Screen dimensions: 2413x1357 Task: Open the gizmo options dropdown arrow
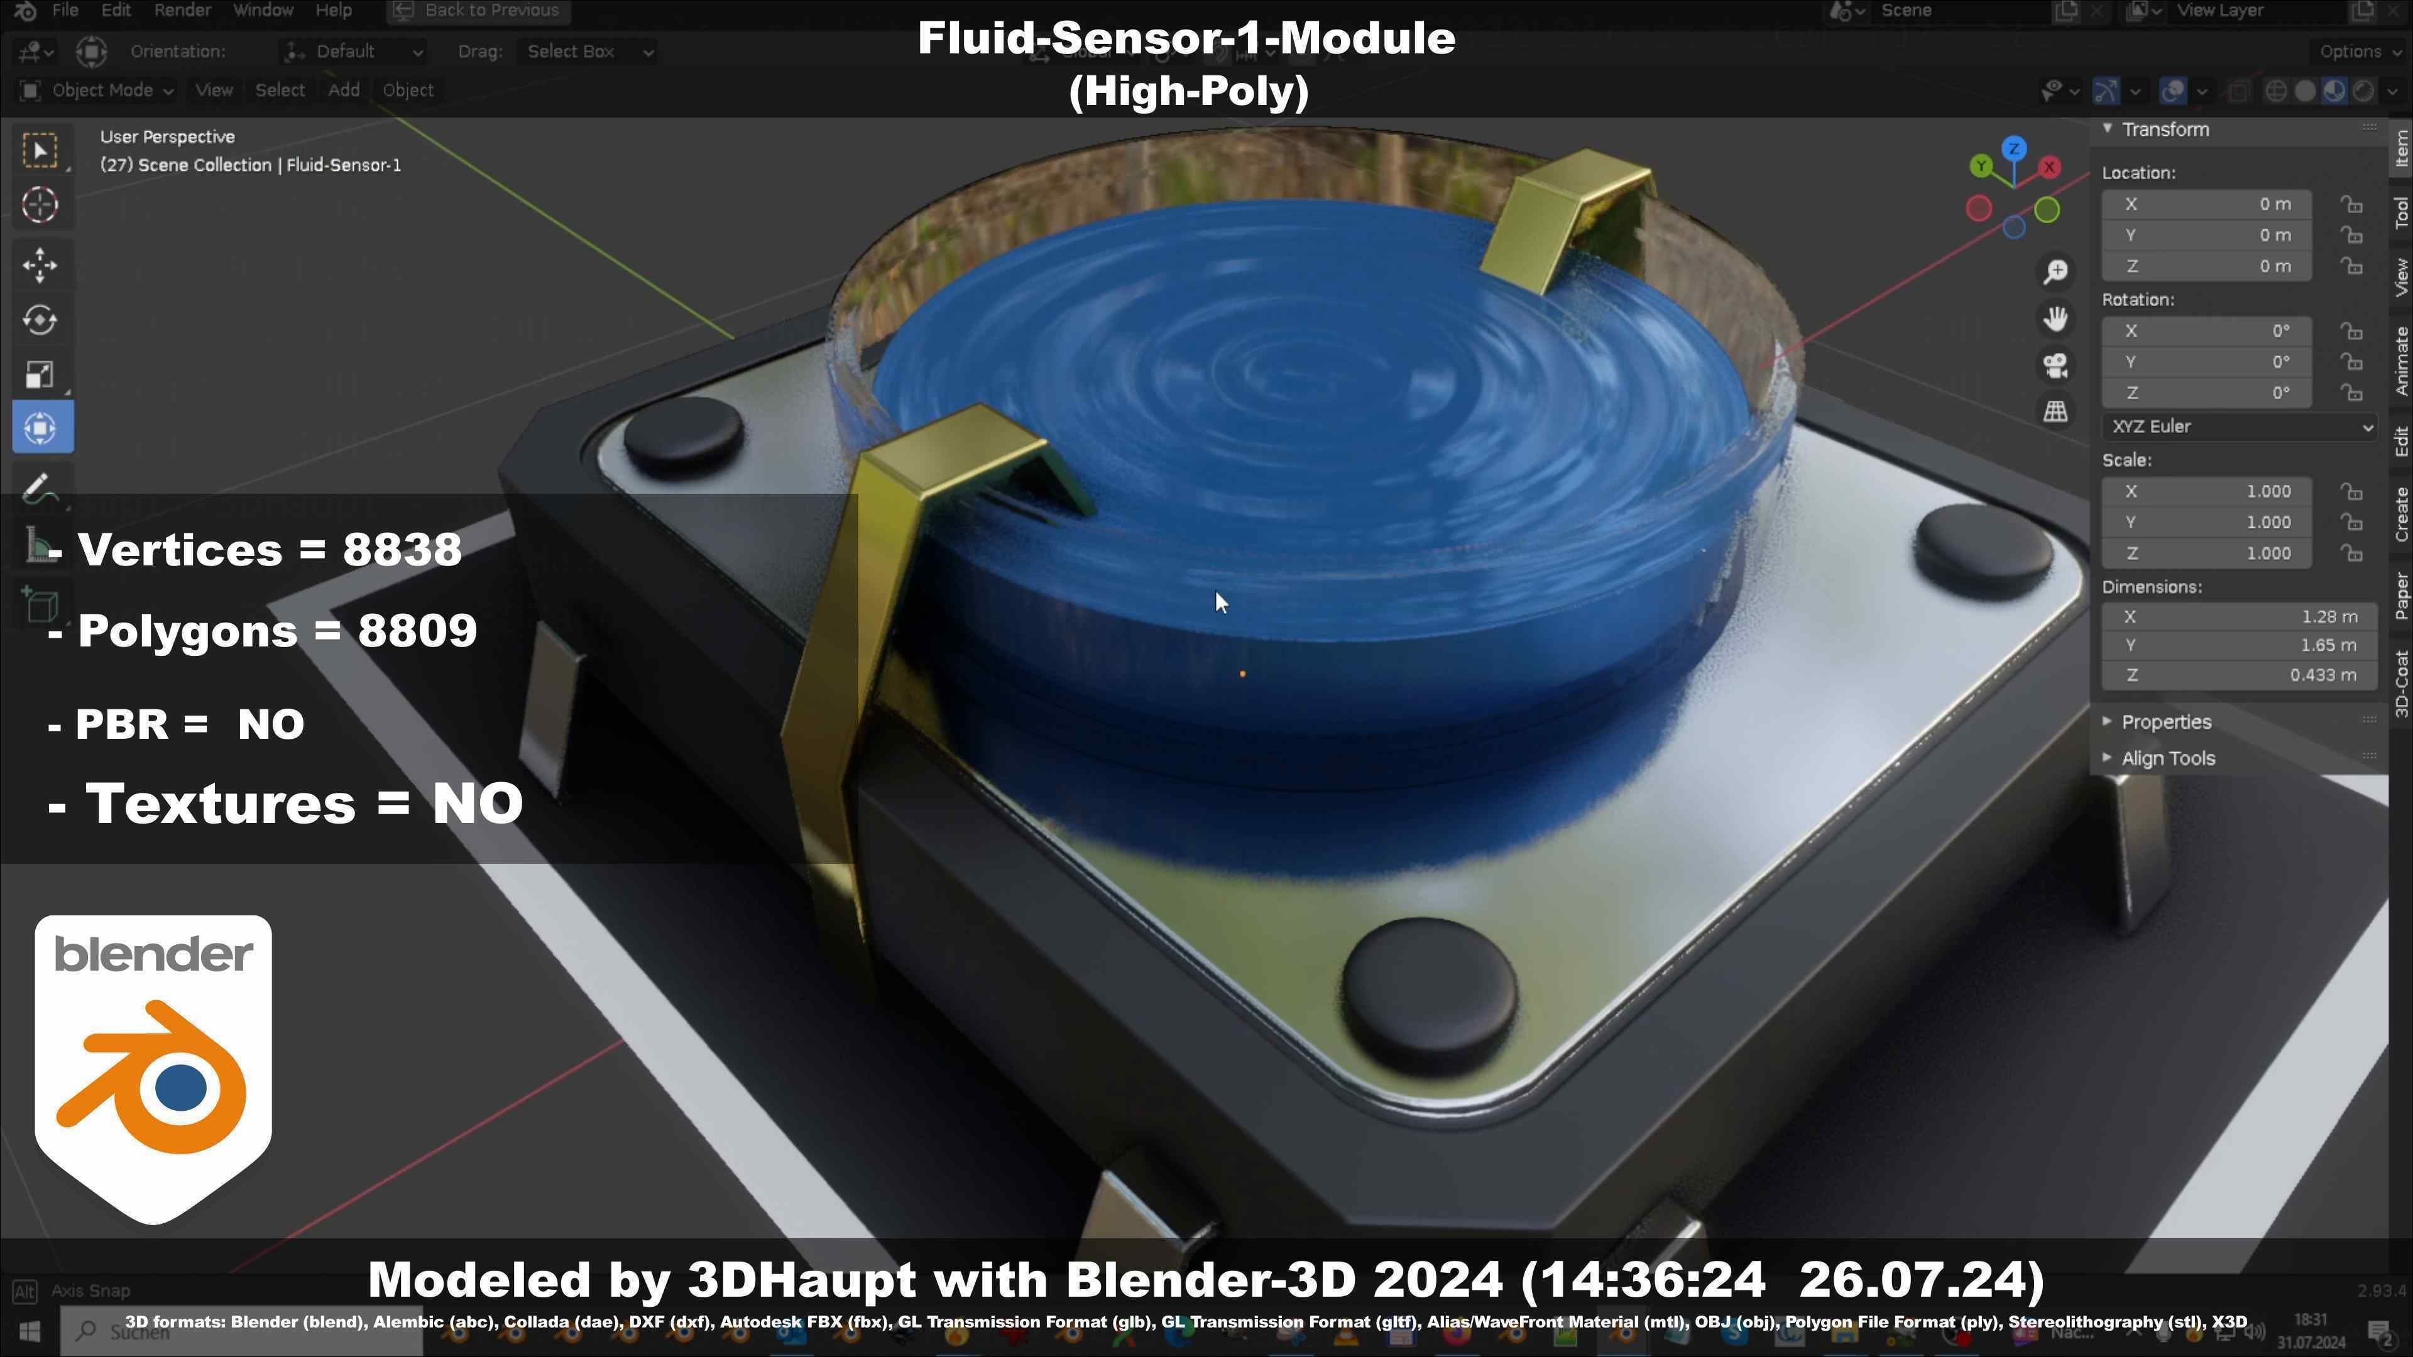(x=2135, y=91)
